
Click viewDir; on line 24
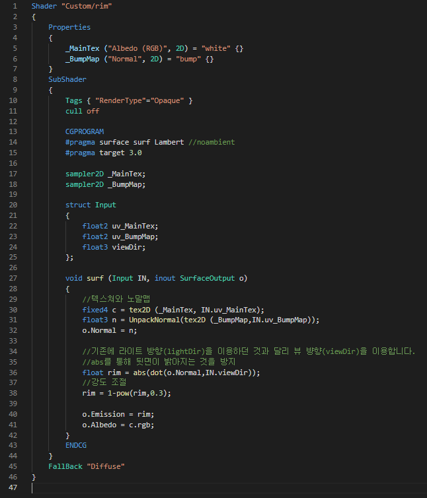129,247
